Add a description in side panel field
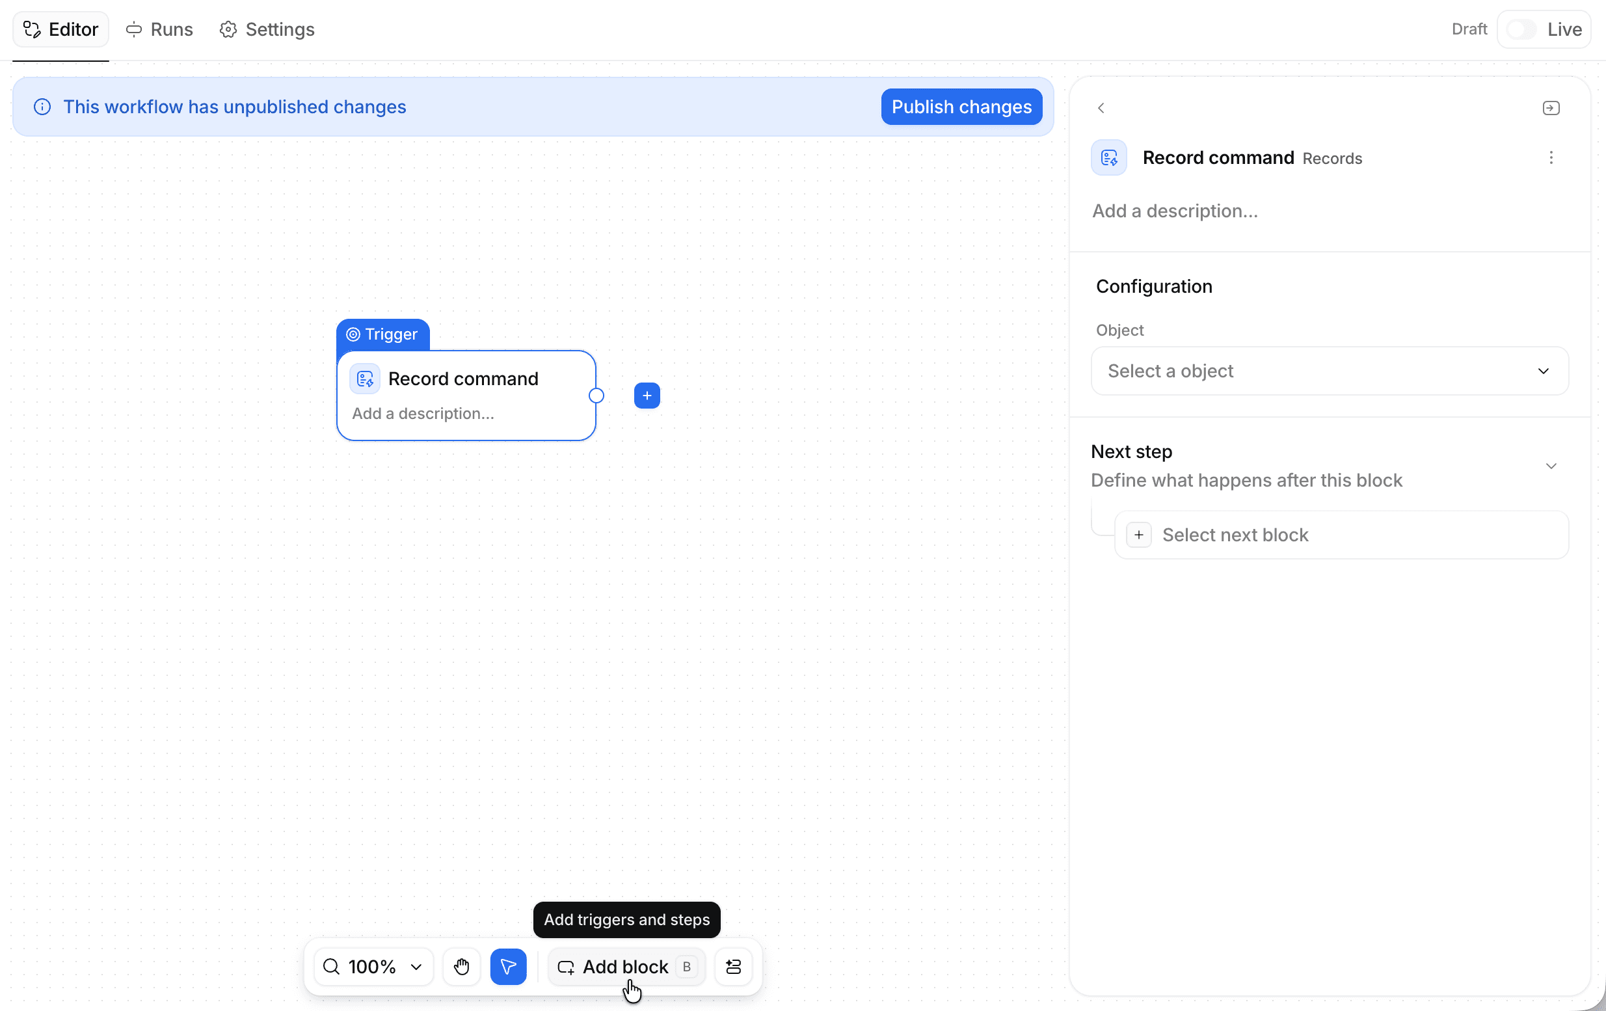The image size is (1606, 1011). (x=1175, y=211)
